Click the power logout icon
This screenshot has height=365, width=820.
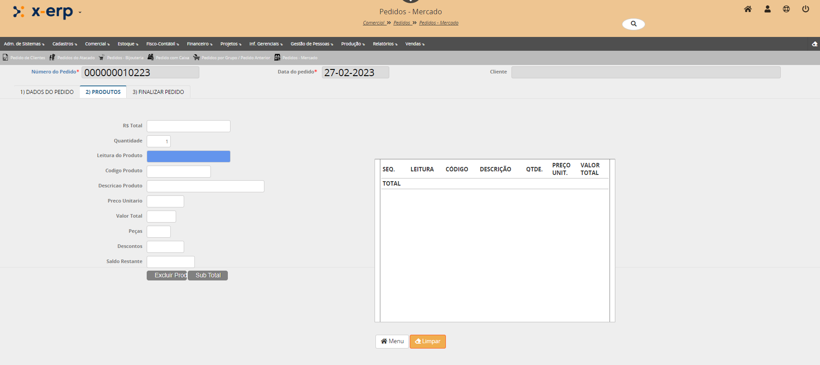click(x=805, y=9)
